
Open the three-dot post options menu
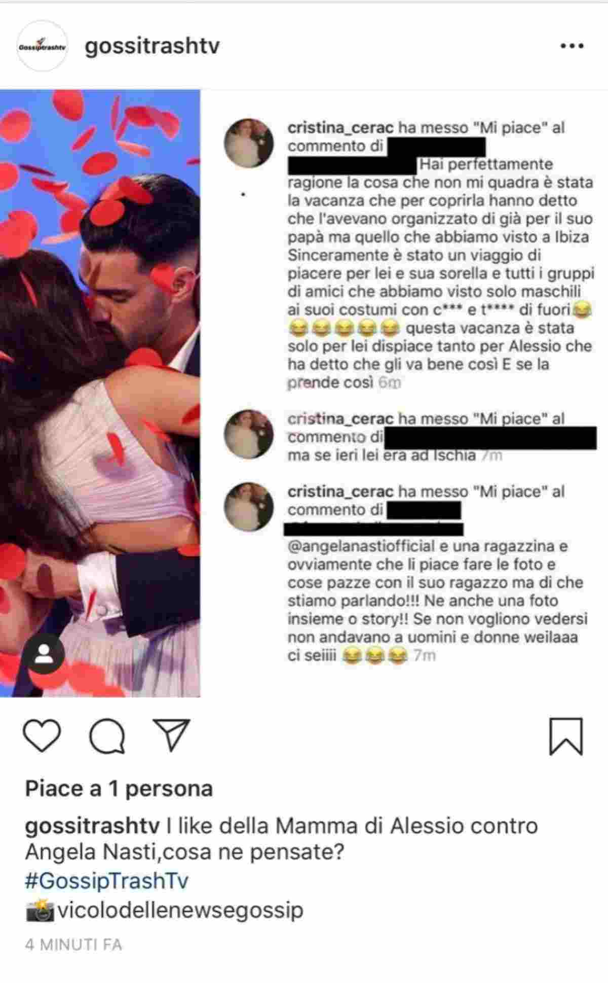(x=572, y=46)
